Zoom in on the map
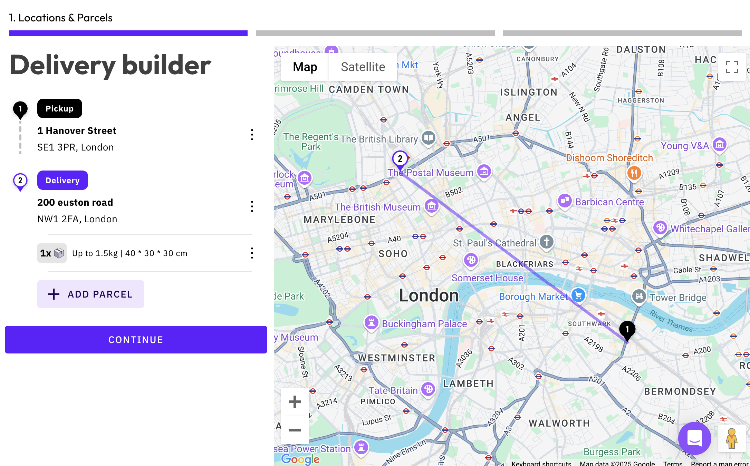The image size is (750, 466). click(295, 402)
